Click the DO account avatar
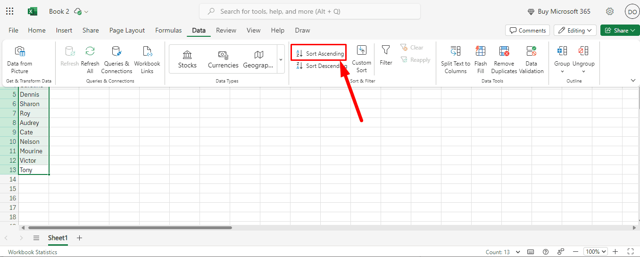640x257 pixels. [632, 11]
